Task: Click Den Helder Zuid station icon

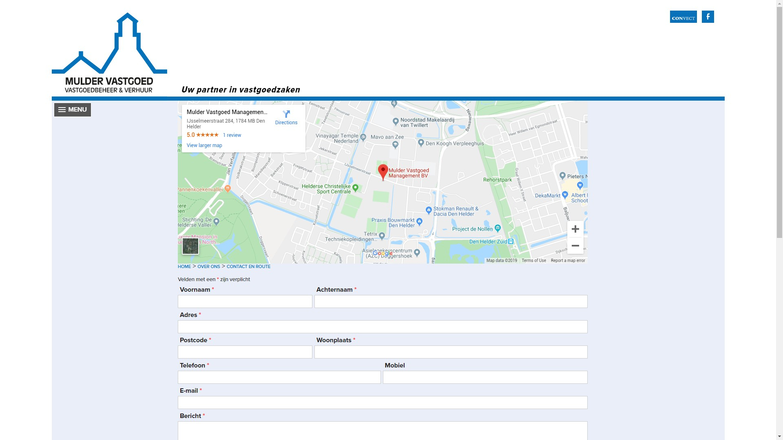Action: (511, 242)
